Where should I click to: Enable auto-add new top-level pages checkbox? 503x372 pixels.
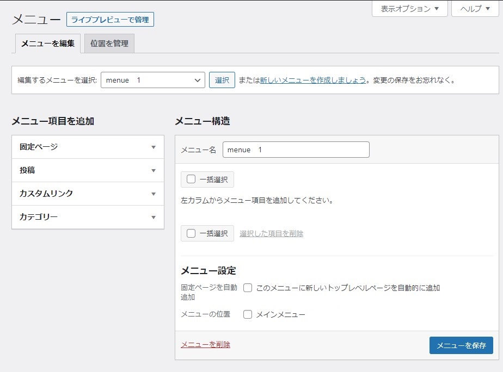coord(248,288)
